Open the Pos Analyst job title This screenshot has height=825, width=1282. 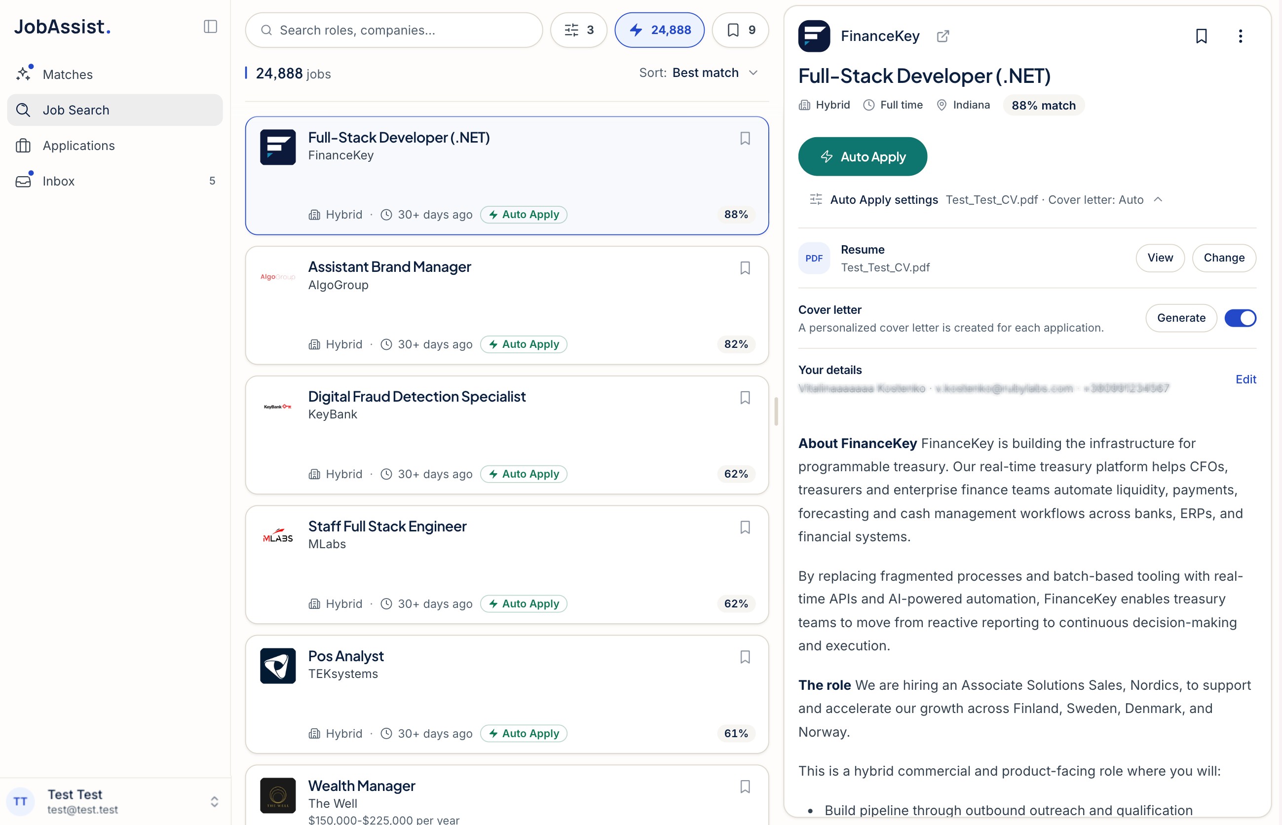[346, 656]
